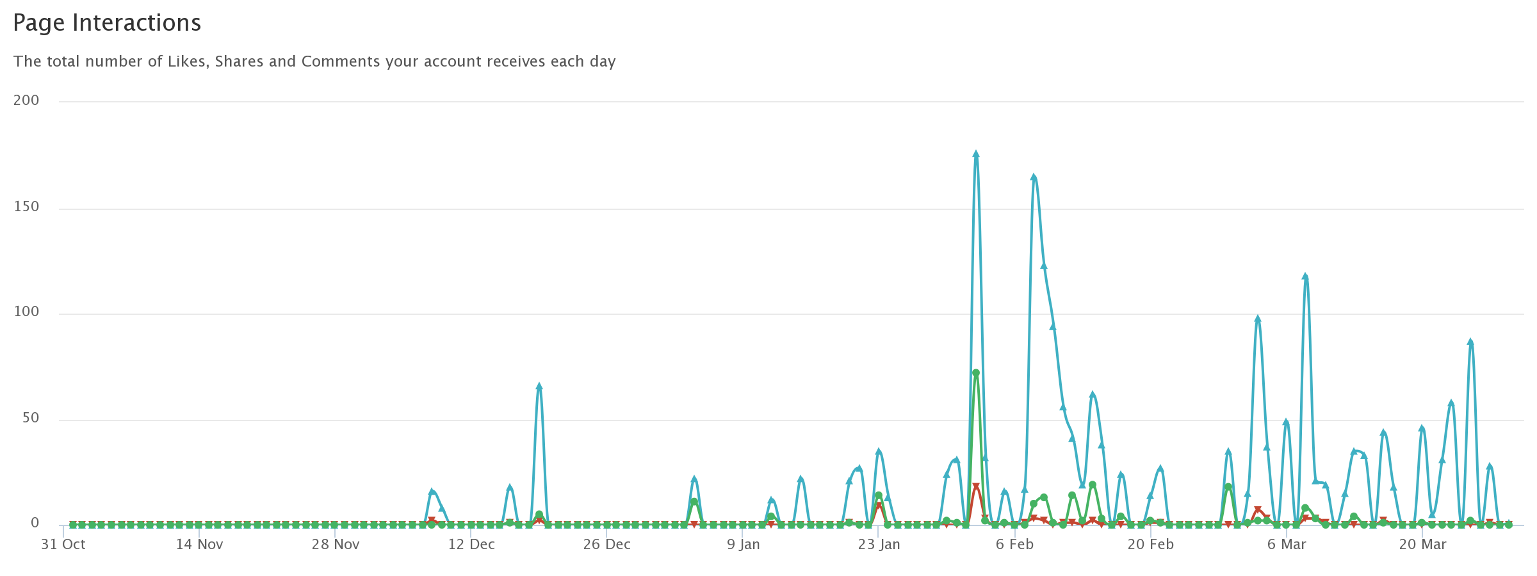
Task: Click the chart subtitle about Likes, Shares and Comments
Action: (314, 61)
